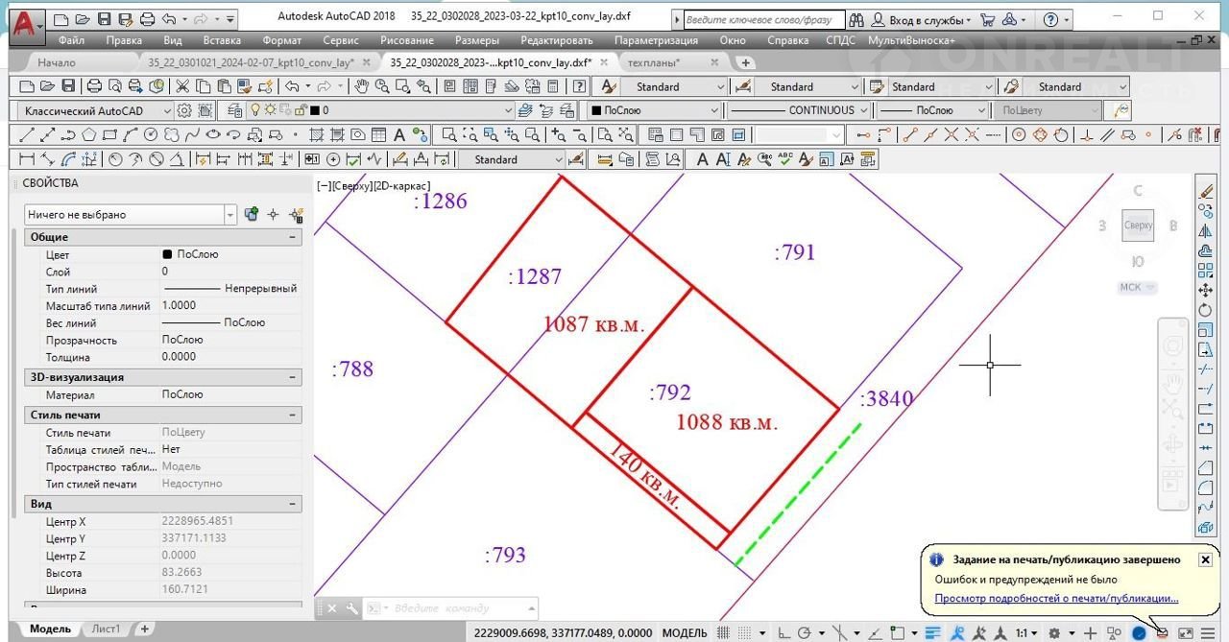
Task: Open the Рисование menu
Action: [x=404, y=40]
